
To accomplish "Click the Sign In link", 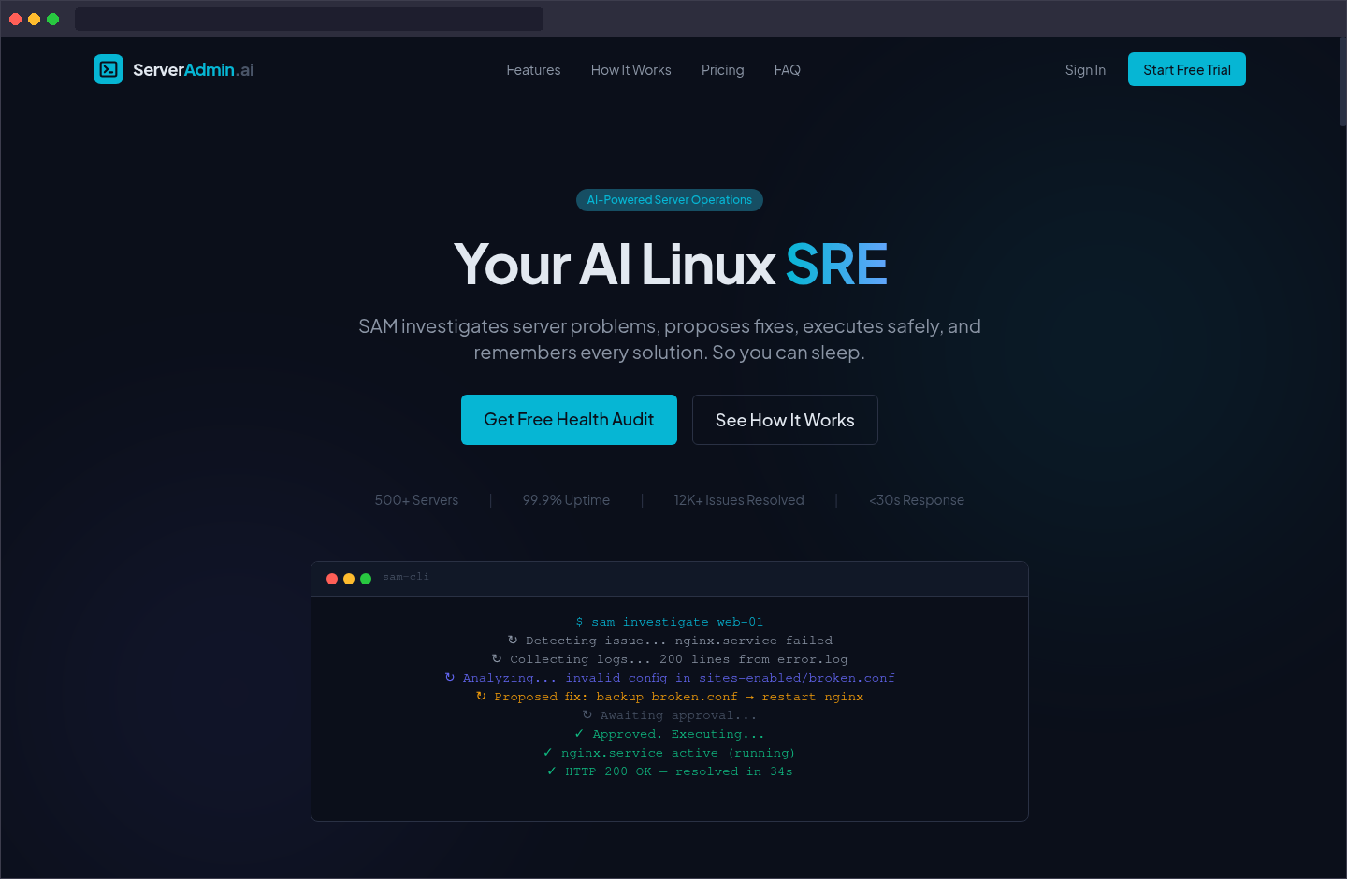I will coord(1085,70).
